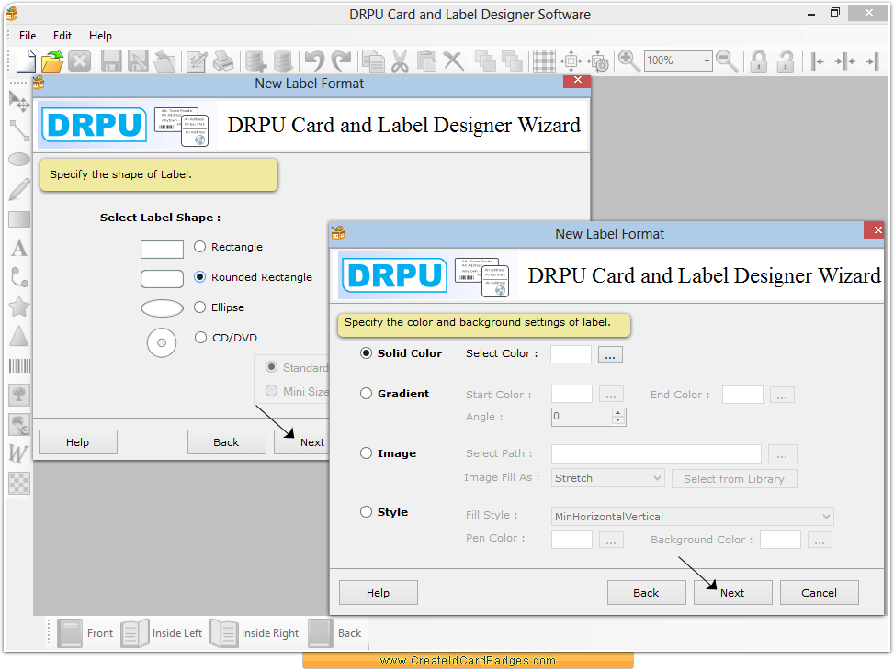This screenshot has width=894, height=670.
Task: Click Next in label shape wizard
Action: coord(302,442)
